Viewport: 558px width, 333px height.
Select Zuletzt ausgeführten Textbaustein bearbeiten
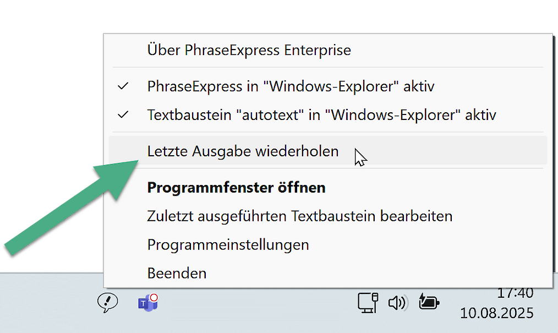[328, 216]
